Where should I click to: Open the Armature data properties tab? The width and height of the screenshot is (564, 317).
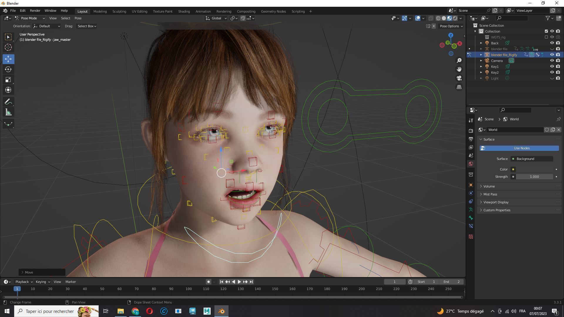tap(471, 210)
